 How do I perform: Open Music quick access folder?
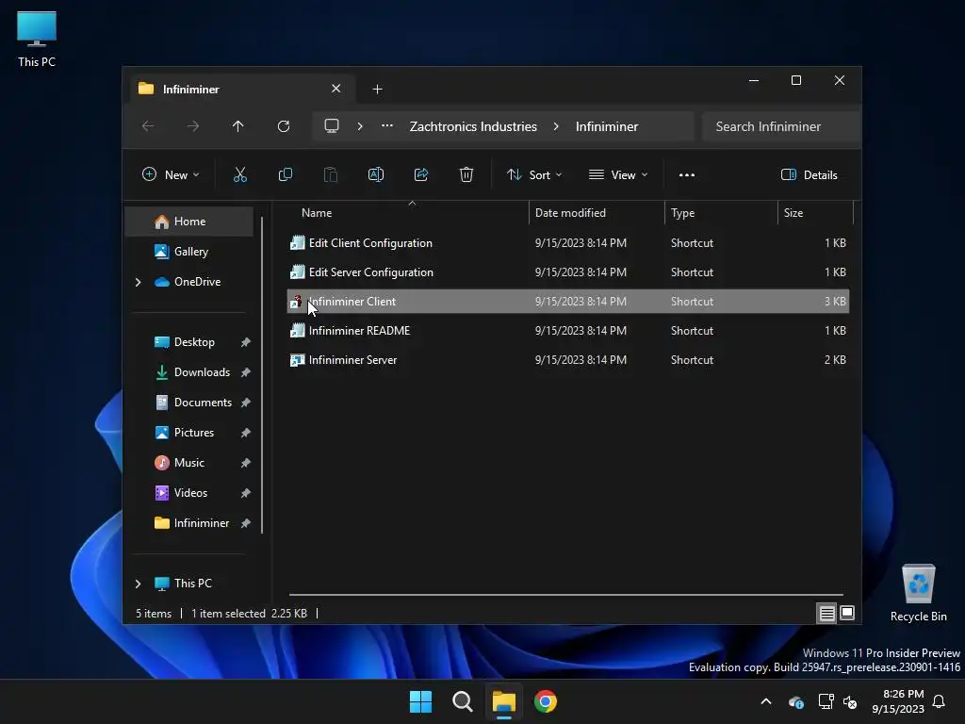pos(188,462)
